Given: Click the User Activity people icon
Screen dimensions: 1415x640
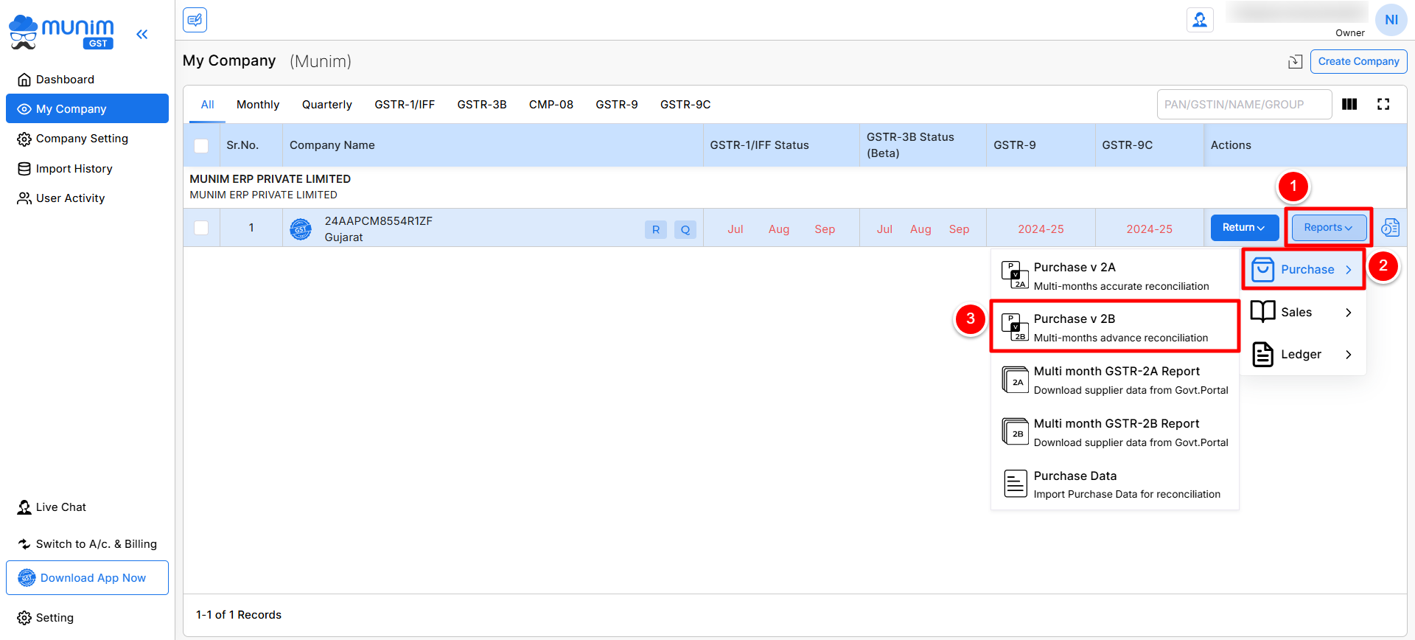Looking at the screenshot, I should click(24, 198).
